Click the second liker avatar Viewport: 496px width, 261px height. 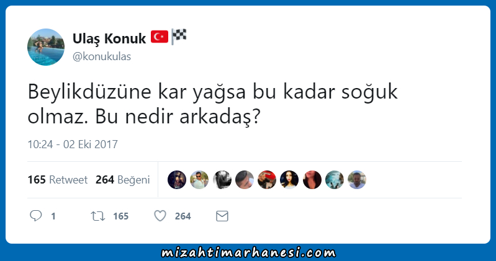point(199,180)
